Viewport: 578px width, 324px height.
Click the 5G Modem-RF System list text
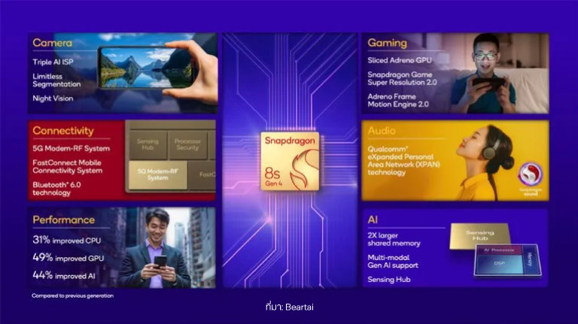pos(71,148)
